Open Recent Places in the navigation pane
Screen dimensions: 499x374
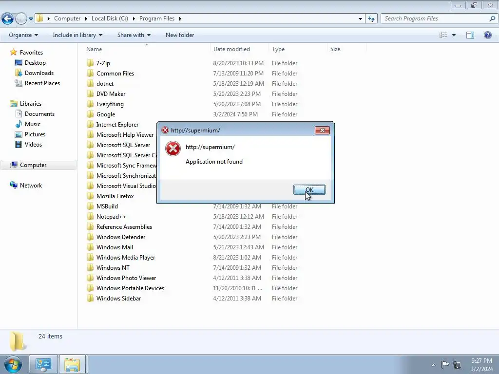click(42, 83)
